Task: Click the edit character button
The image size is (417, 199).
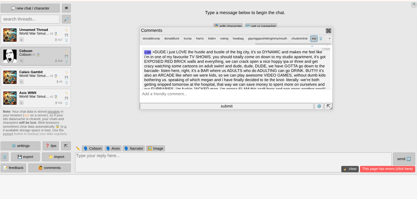Action: click(x=228, y=26)
